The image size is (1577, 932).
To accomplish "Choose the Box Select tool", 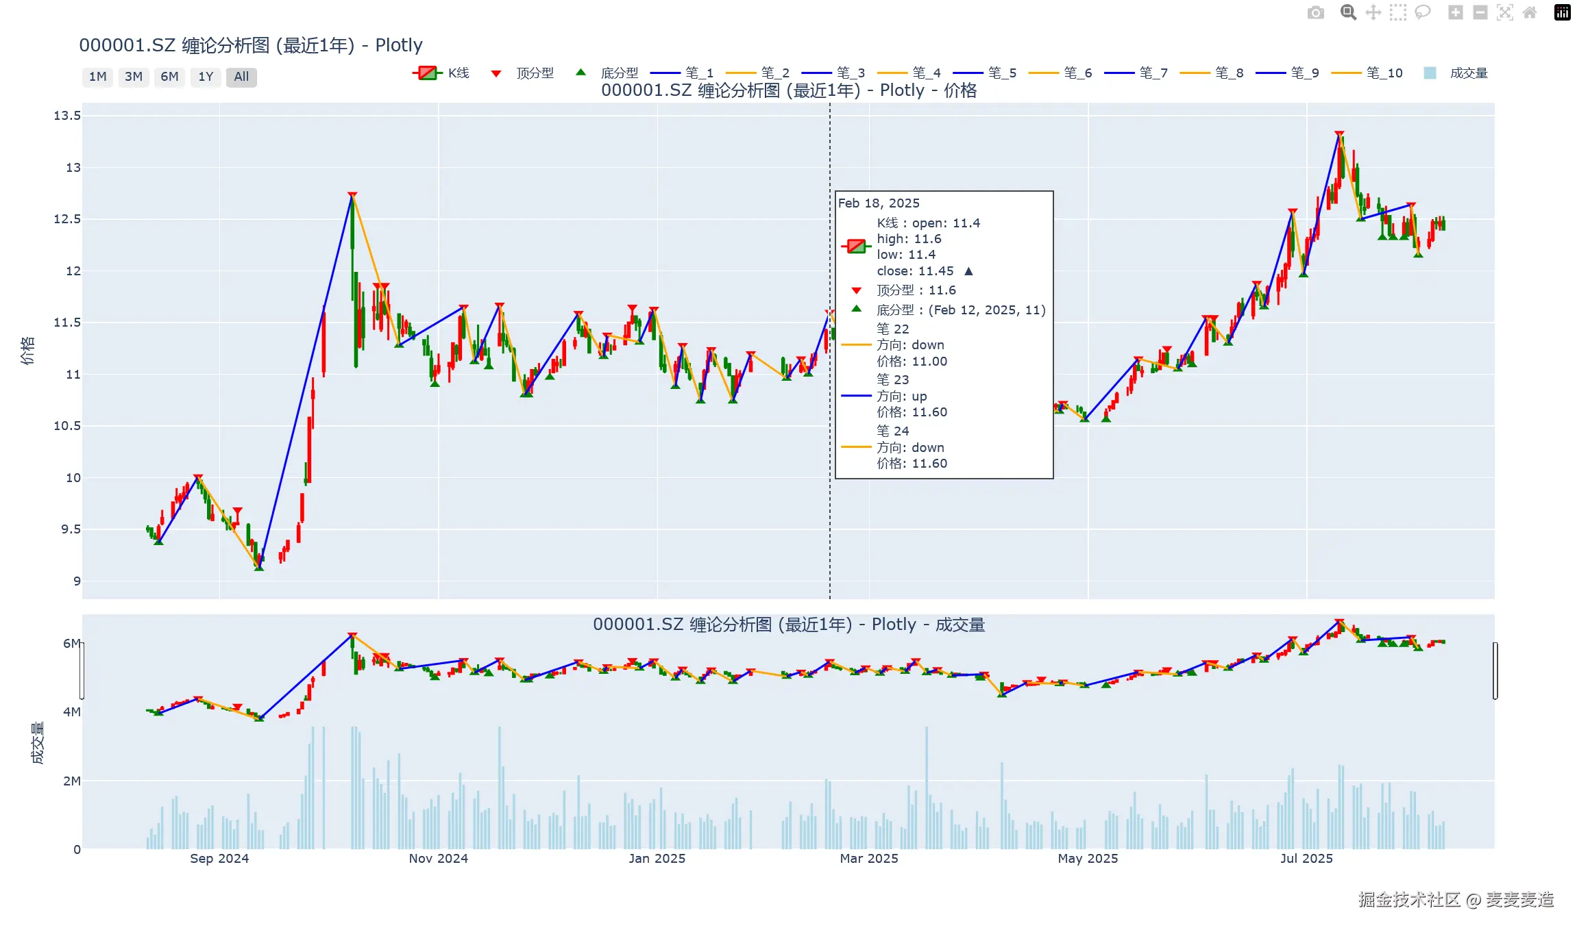I will (x=1397, y=13).
